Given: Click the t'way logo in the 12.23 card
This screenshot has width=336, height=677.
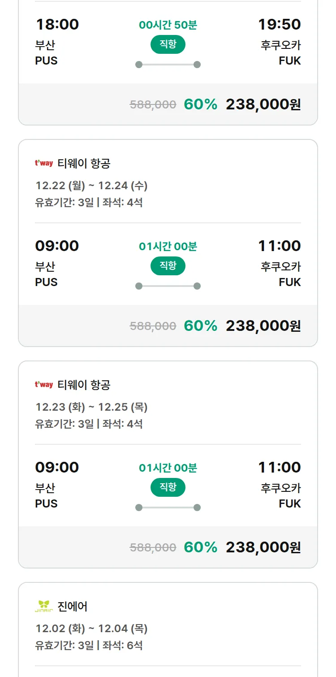Looking at the screenshot, I should (x=44, y=385).
